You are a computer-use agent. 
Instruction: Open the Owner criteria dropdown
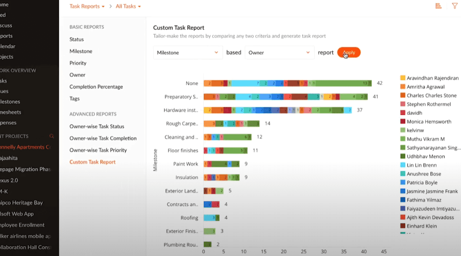coord(279,53)
